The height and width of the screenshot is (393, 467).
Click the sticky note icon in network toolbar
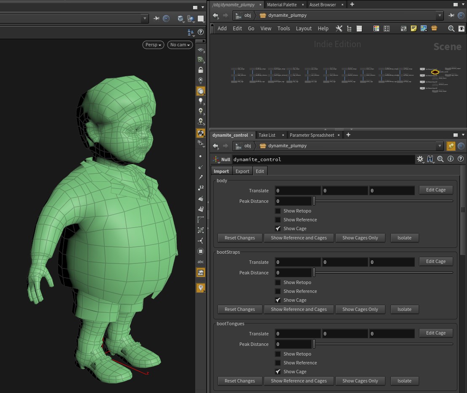click(x=414, y=29)
